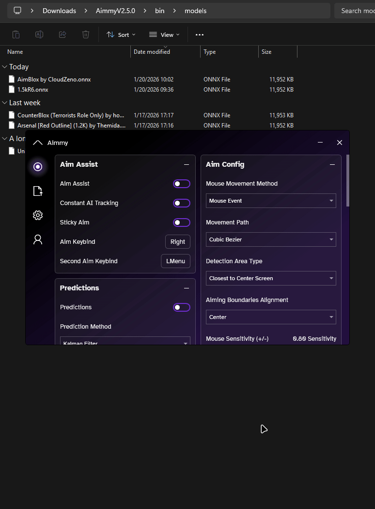Click the Share icon in Explorer's toolbar
Image resolution: width=375 pixels, height=509 pixels.
click(x=62, y=34)
